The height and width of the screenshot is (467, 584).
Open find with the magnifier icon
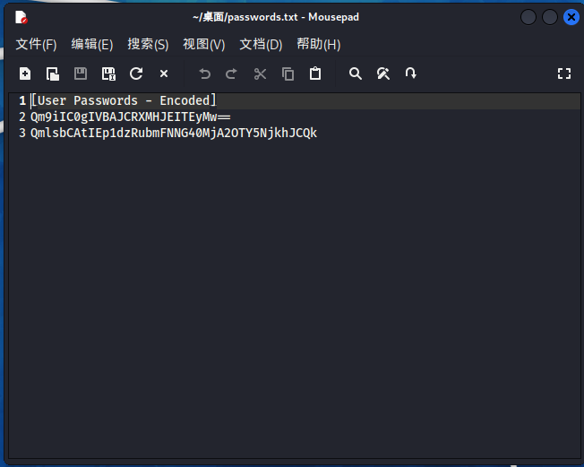pyautogui.click(x=356, y=74)
